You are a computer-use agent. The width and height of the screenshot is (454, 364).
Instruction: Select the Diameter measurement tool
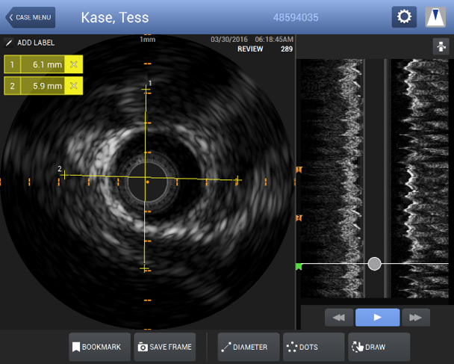pos(249,347)
